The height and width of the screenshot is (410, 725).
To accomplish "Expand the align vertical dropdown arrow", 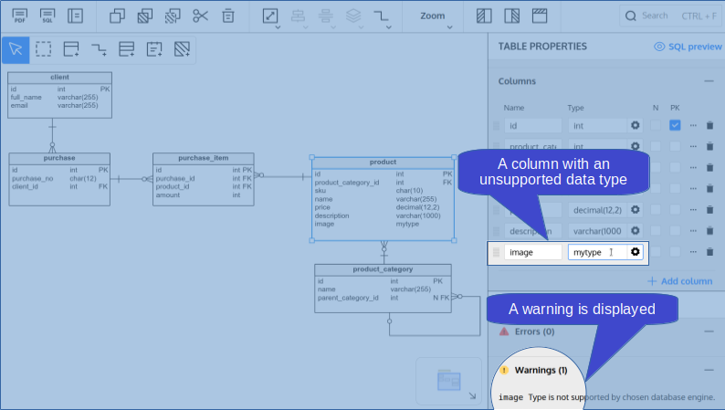I will (x=333, y=27).
